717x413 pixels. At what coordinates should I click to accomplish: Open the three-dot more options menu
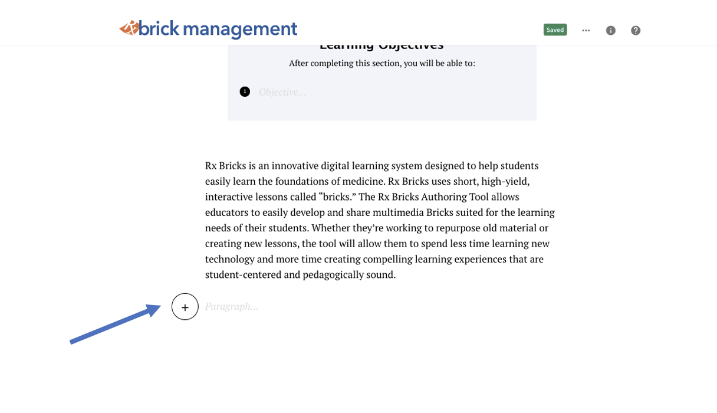point(586,30)
